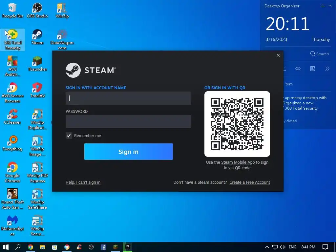Open Facebook from the taskbar
Image resolution: width=336 pixels, height=252 pixels.
(x=103, y=247)
